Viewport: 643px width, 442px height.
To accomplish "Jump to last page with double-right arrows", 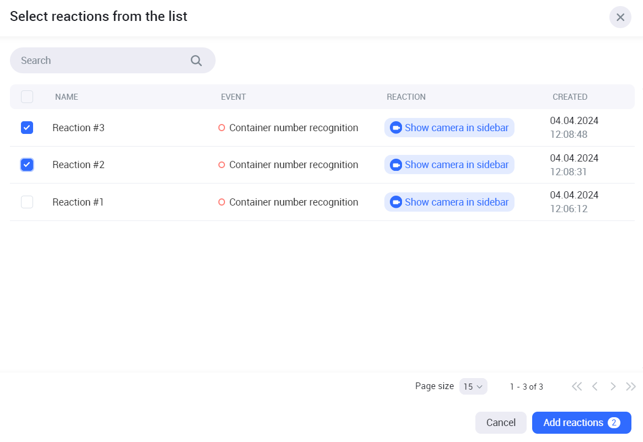I will click(631, 386).
